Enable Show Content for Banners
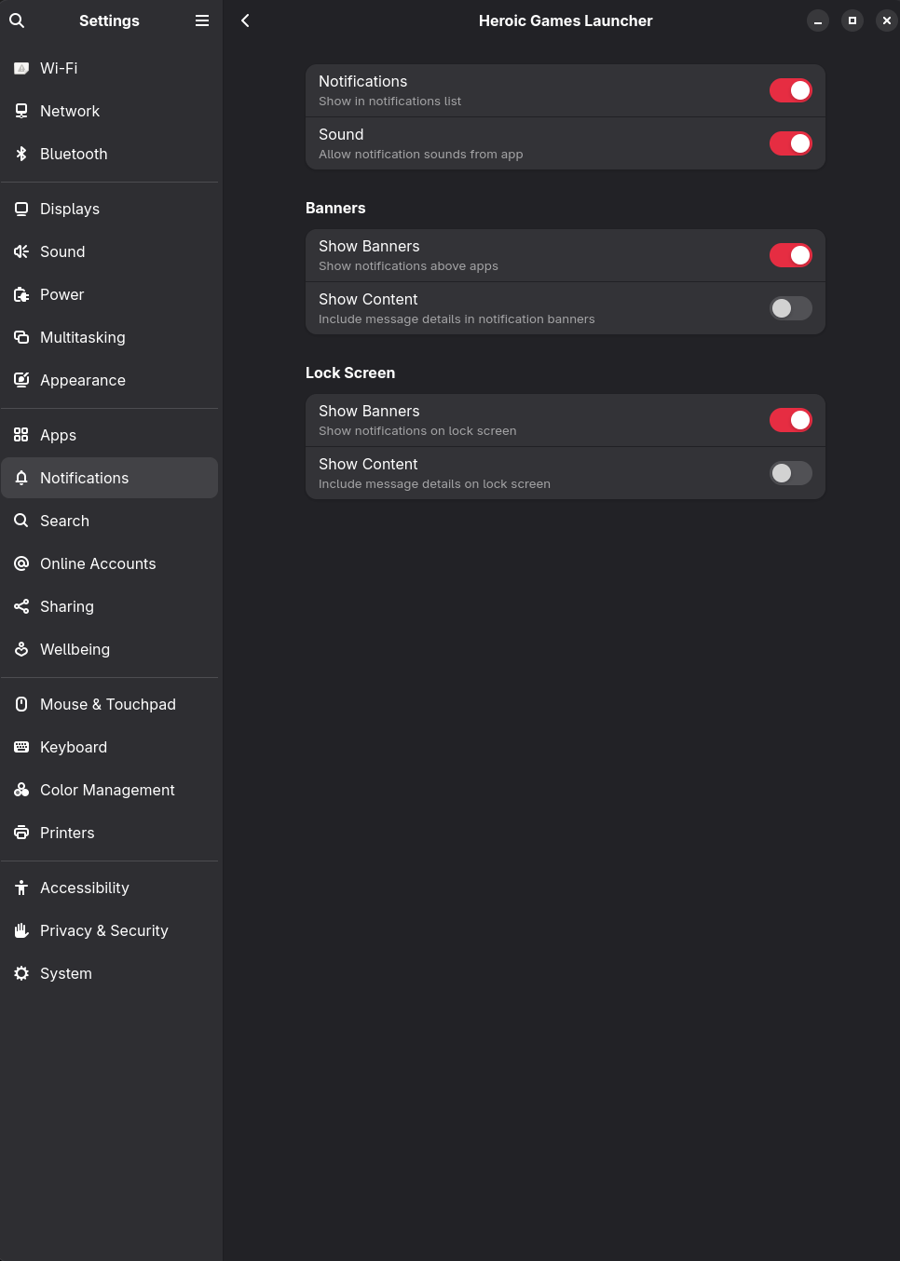The image size is (900, 1261). pos(790,308)
